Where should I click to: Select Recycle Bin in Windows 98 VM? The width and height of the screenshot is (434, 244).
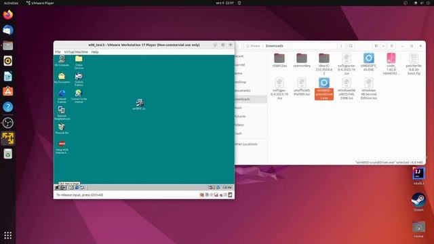(x=62, y=129)
